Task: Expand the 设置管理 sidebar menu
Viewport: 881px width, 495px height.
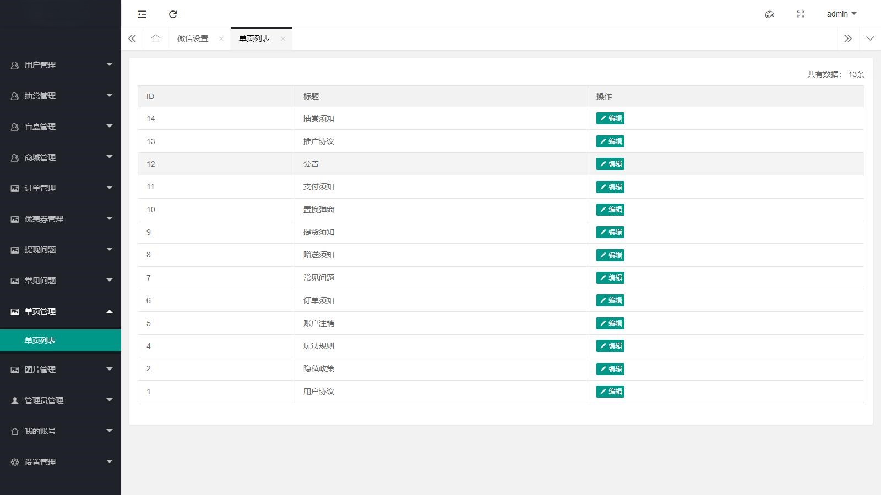Action: click(x=61, y=462)
